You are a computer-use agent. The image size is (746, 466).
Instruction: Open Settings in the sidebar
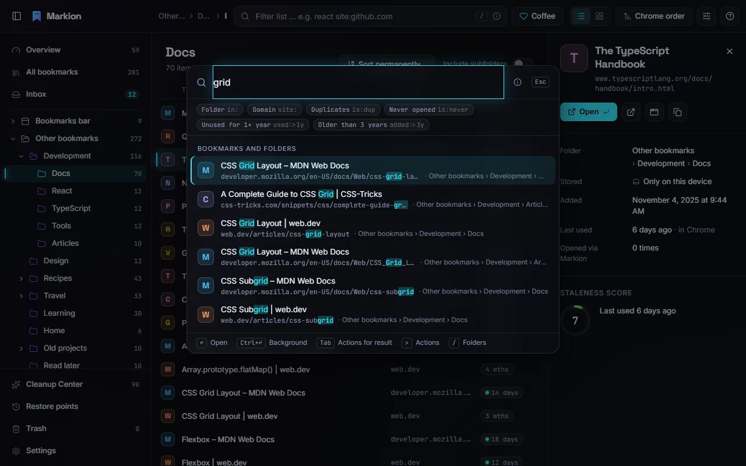coord(76,451)
